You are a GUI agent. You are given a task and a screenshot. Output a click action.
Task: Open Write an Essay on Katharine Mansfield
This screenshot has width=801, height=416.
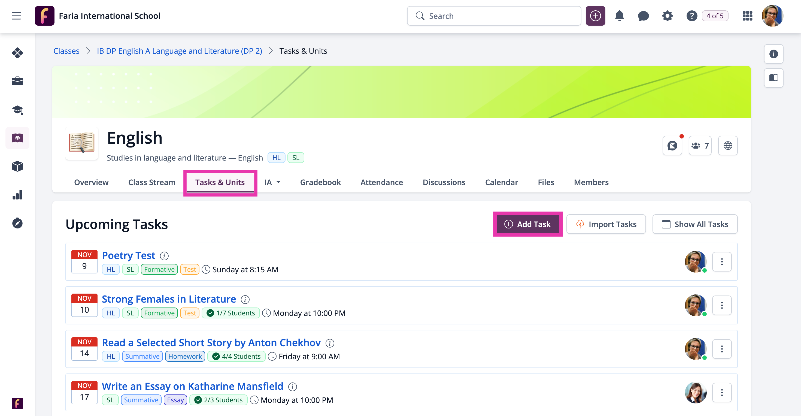tap(192, 386)
